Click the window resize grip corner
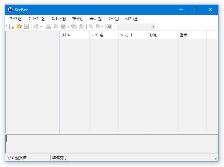This screenshot has height=167, width=224. tap(216, 159)
